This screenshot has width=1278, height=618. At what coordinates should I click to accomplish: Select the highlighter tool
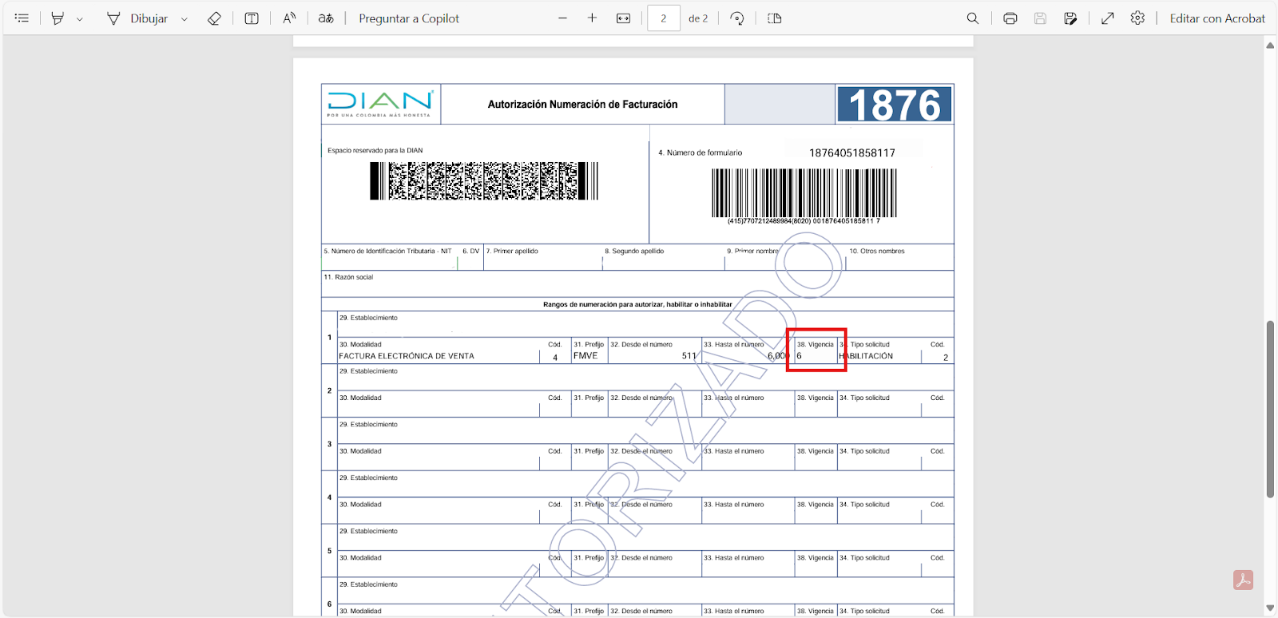(x=58, y=18)
